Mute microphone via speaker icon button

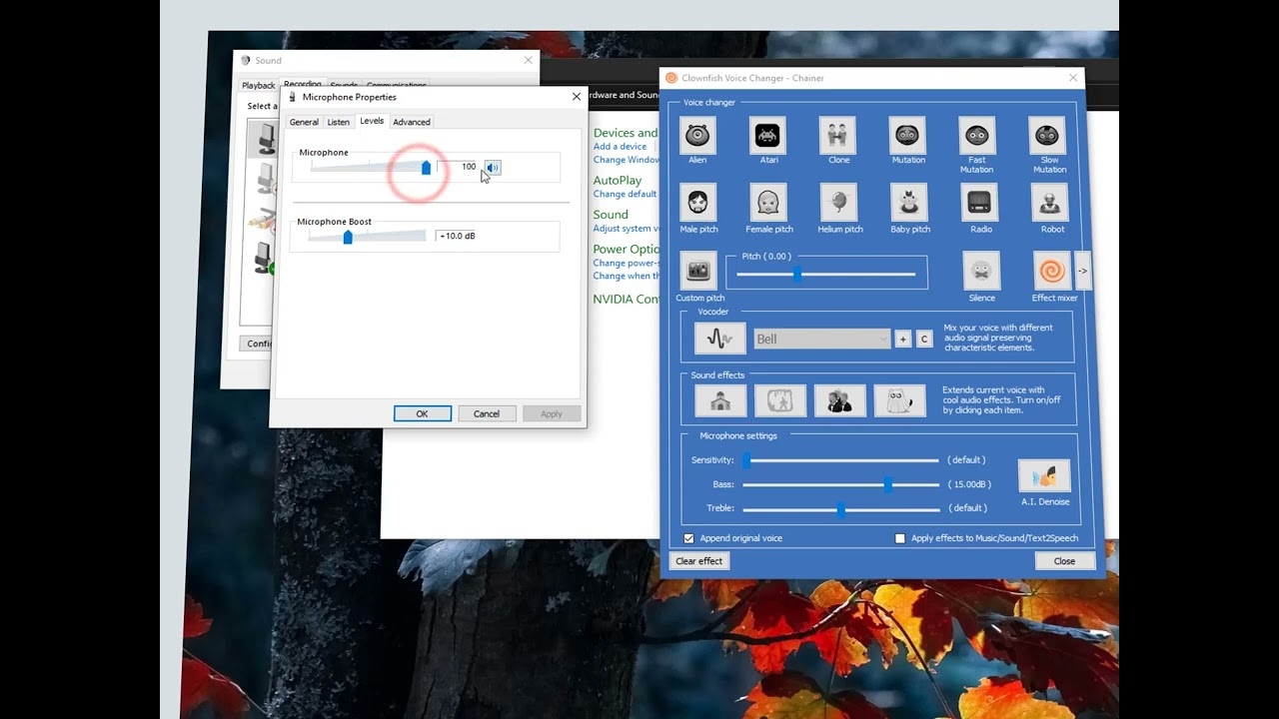click(x=493, y=167)
